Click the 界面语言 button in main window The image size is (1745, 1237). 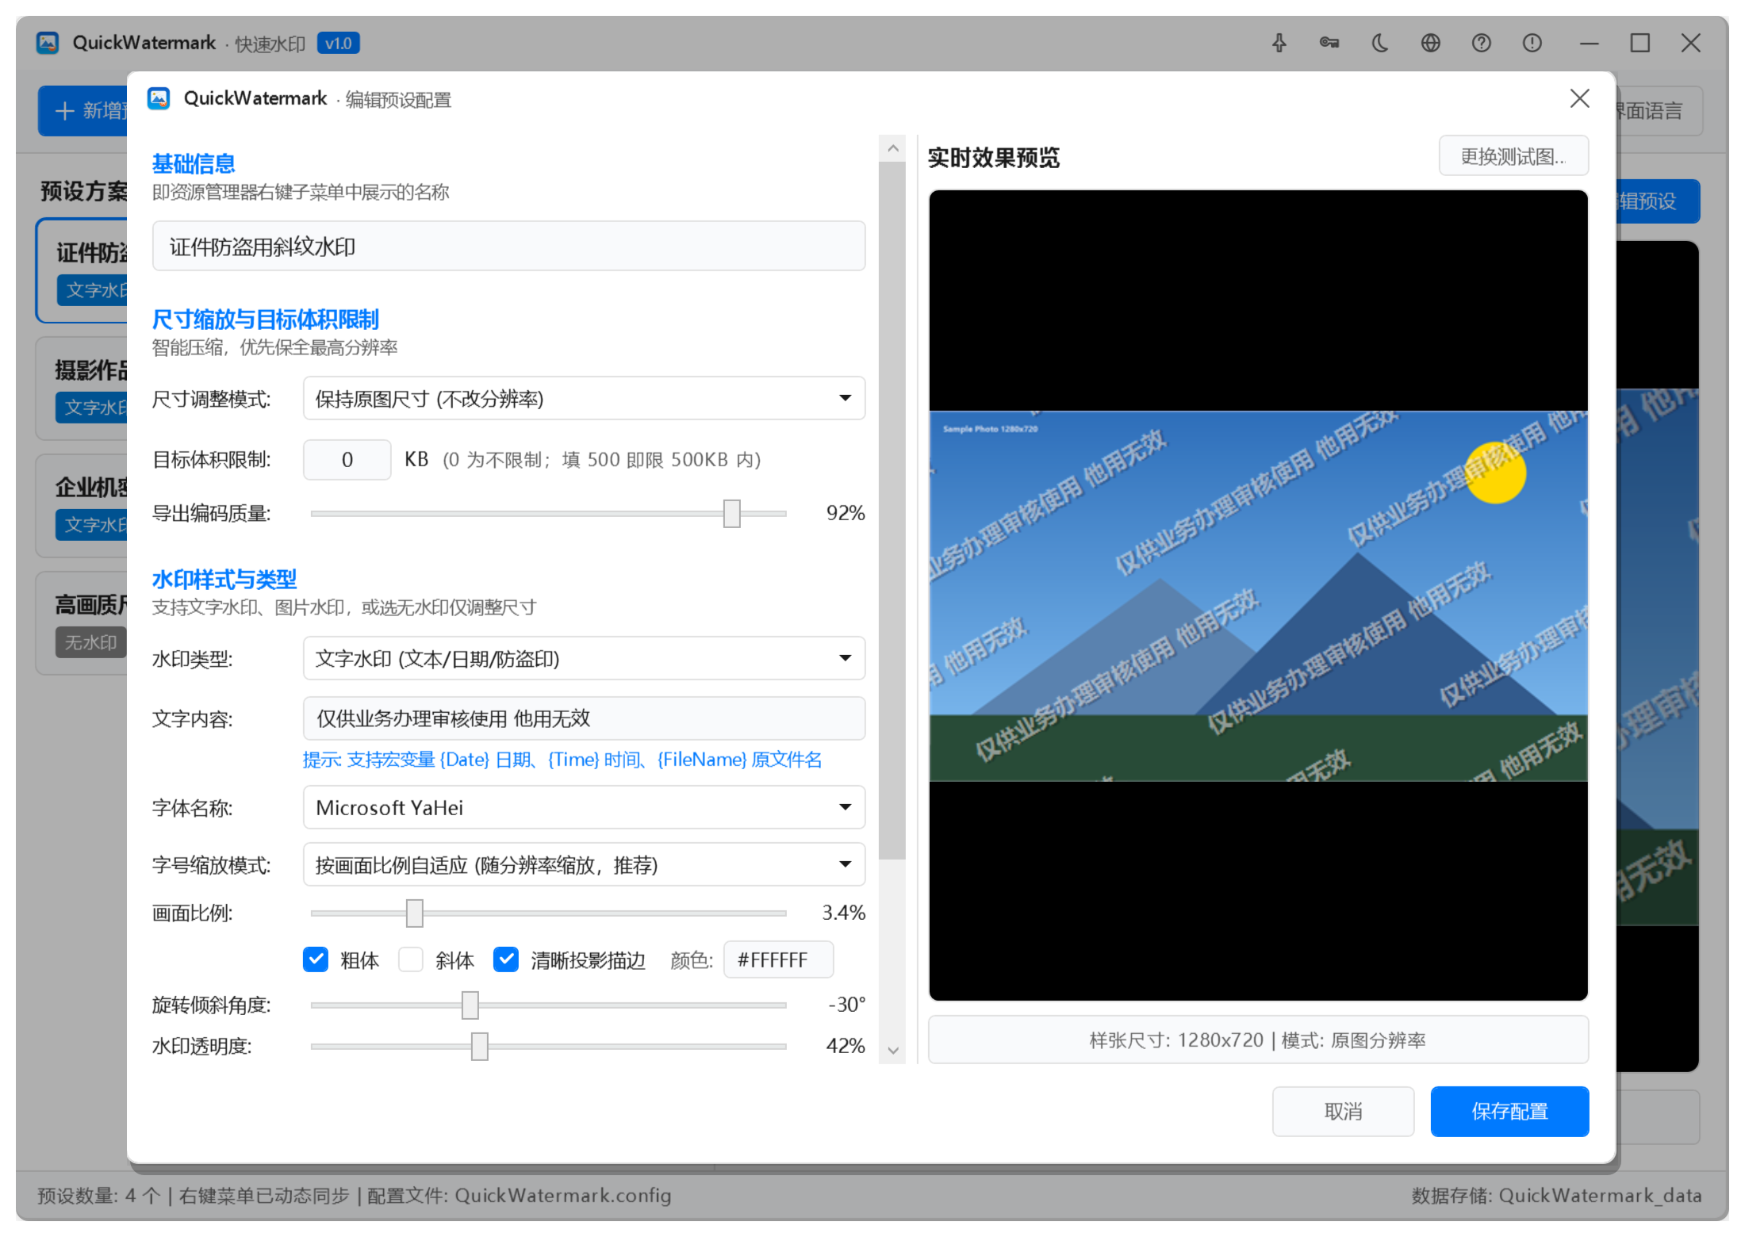1658,111
